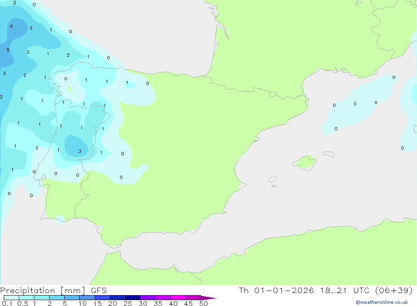Click the 30–35 mm violet legend segment
This screenshot has width=417, height=306.
click(x=148, y=298)
